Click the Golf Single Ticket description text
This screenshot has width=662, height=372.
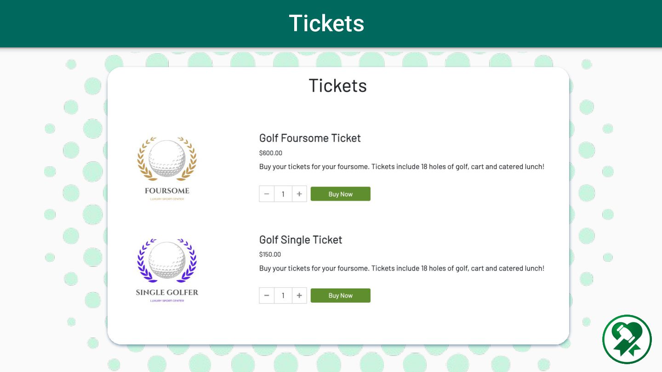click(401, 268)
